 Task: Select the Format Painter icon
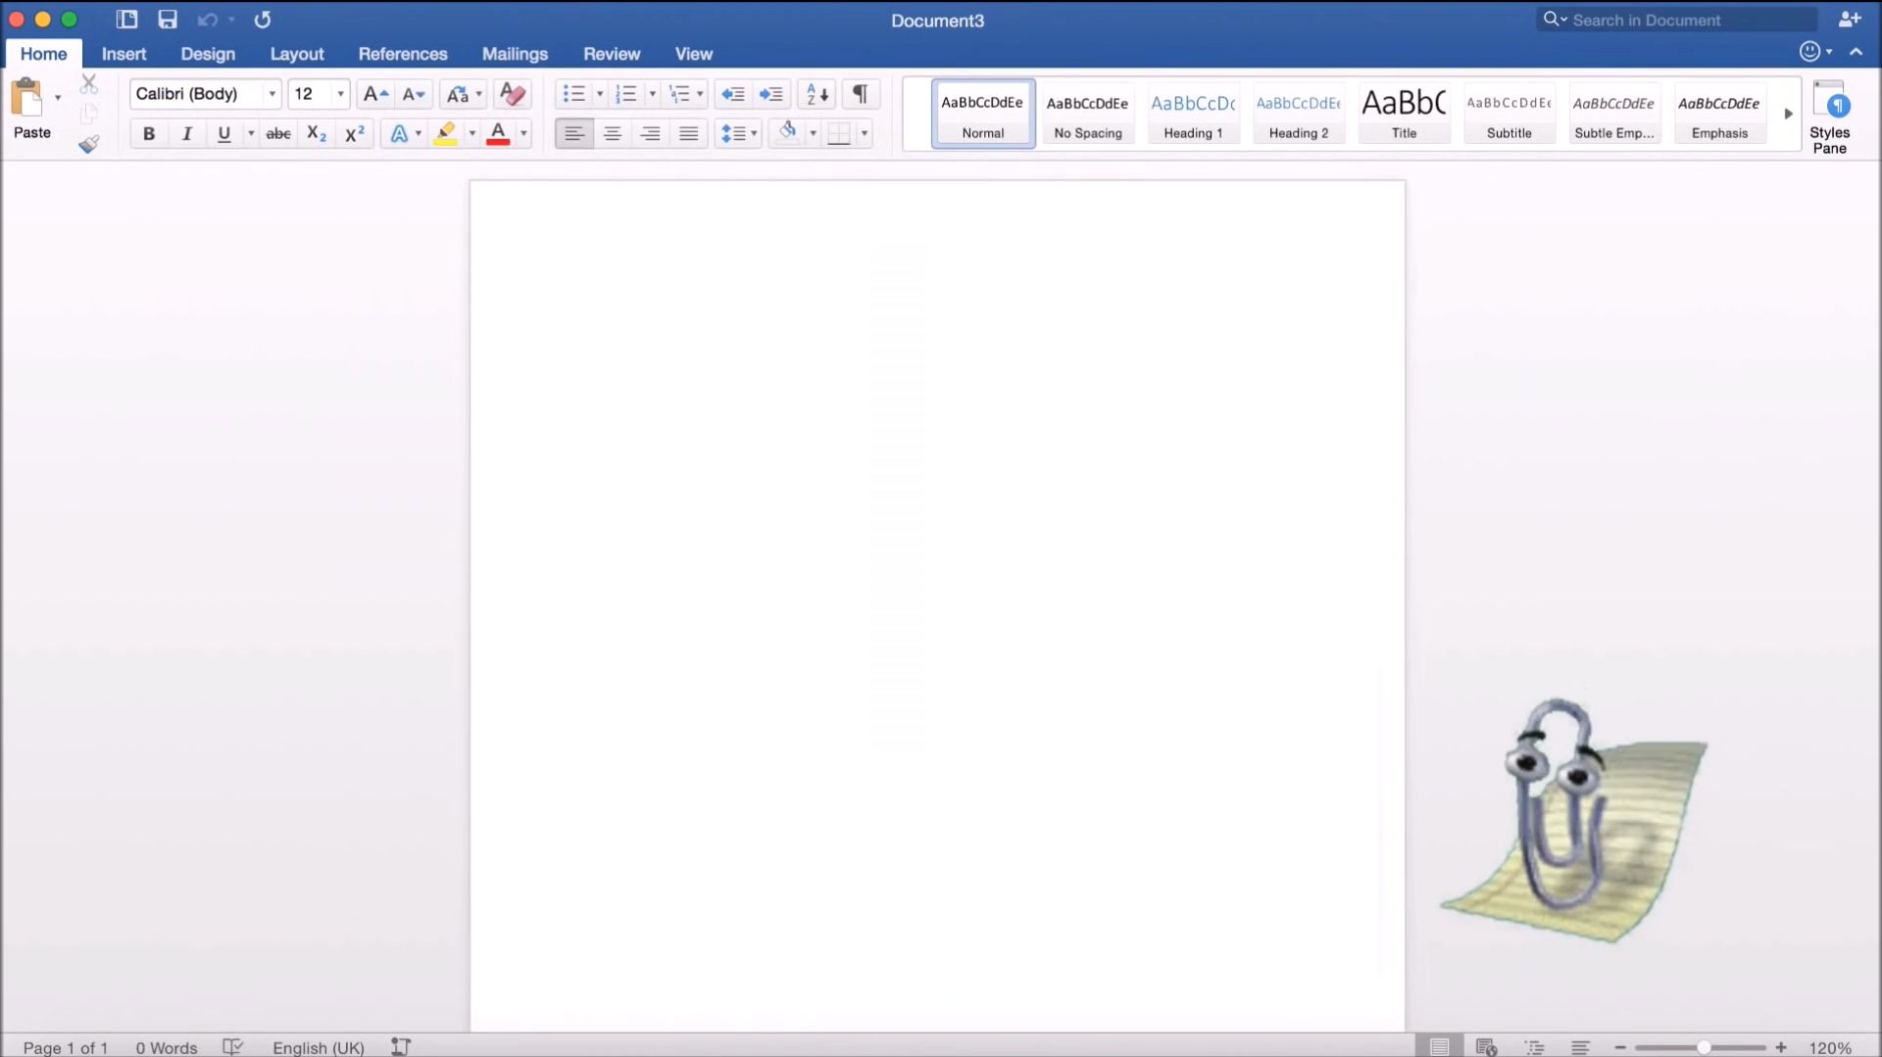point(88,144)
